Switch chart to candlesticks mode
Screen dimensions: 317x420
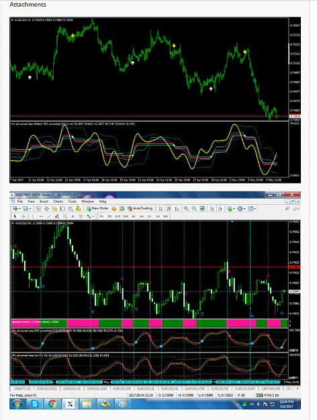pyautogui.click(x=169, y=208)
